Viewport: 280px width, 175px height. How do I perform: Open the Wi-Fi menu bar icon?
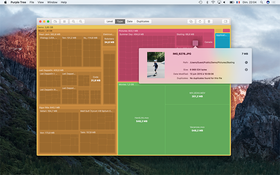[x=213, y=2]
